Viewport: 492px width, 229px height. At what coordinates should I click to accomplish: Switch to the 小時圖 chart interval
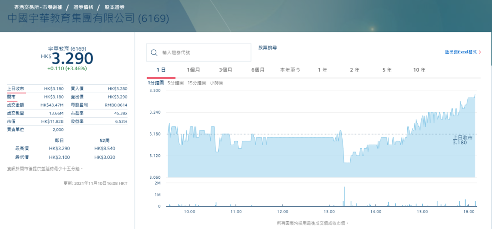pos(217,83)
